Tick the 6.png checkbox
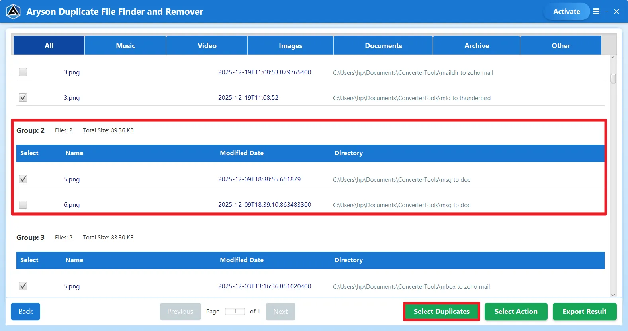The image size is (628, 331). (x=23, y=205)
